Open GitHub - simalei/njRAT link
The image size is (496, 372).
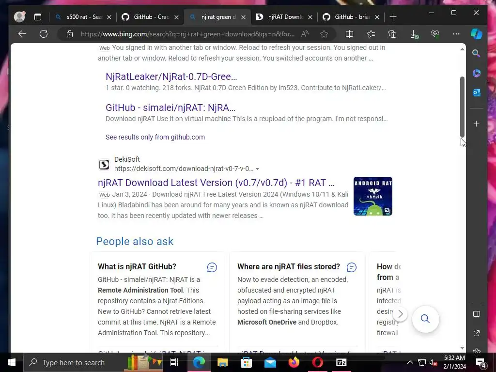(x=170, y=108)
